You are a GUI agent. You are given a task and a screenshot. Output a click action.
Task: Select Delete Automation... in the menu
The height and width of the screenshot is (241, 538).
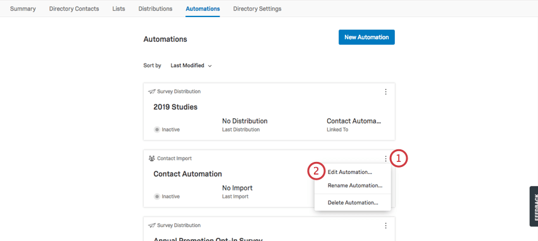[353, 202]
